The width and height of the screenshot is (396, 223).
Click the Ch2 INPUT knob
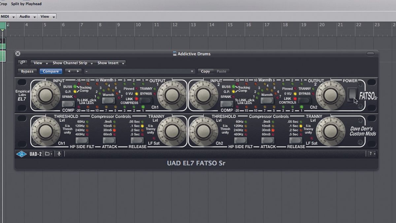204,95
